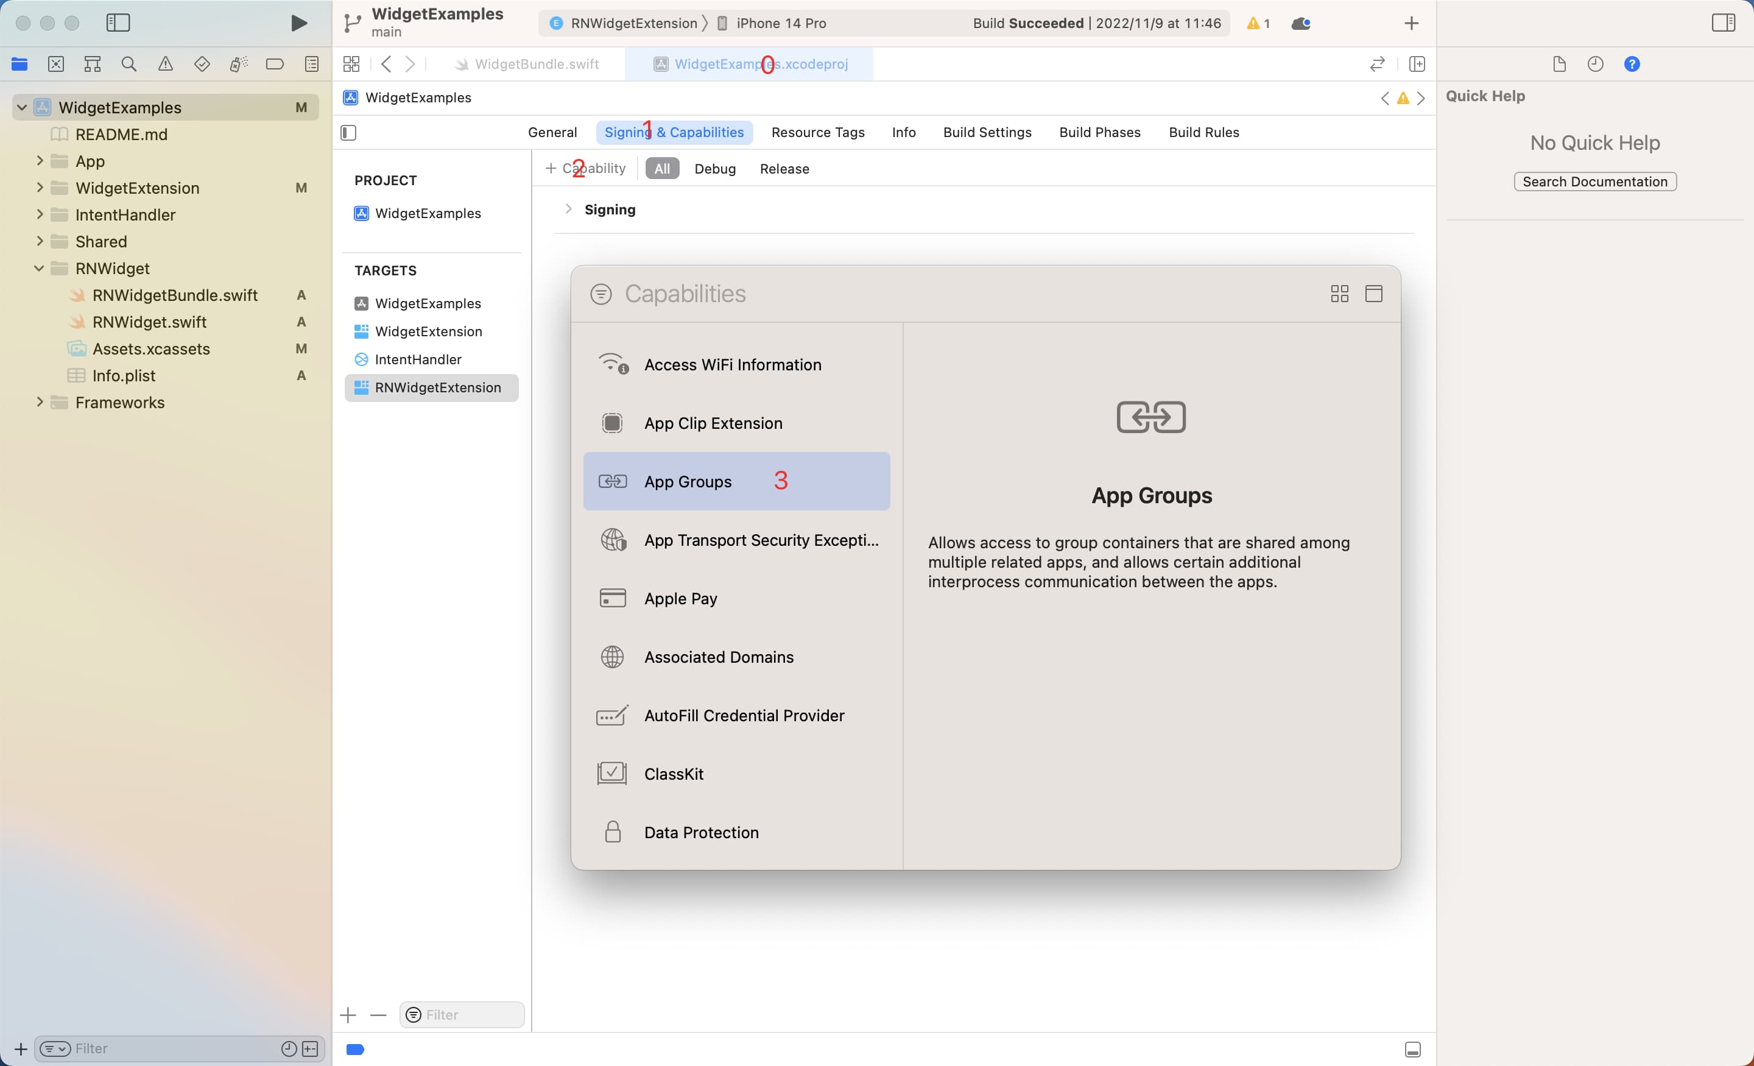This screenshot has height=1066, width=1754.
Task: Switch to the Build Rules tab
Action: (x=1203, y=132)
